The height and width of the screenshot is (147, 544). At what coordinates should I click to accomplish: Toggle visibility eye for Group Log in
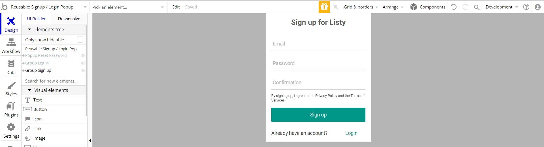tap(83, 63)
